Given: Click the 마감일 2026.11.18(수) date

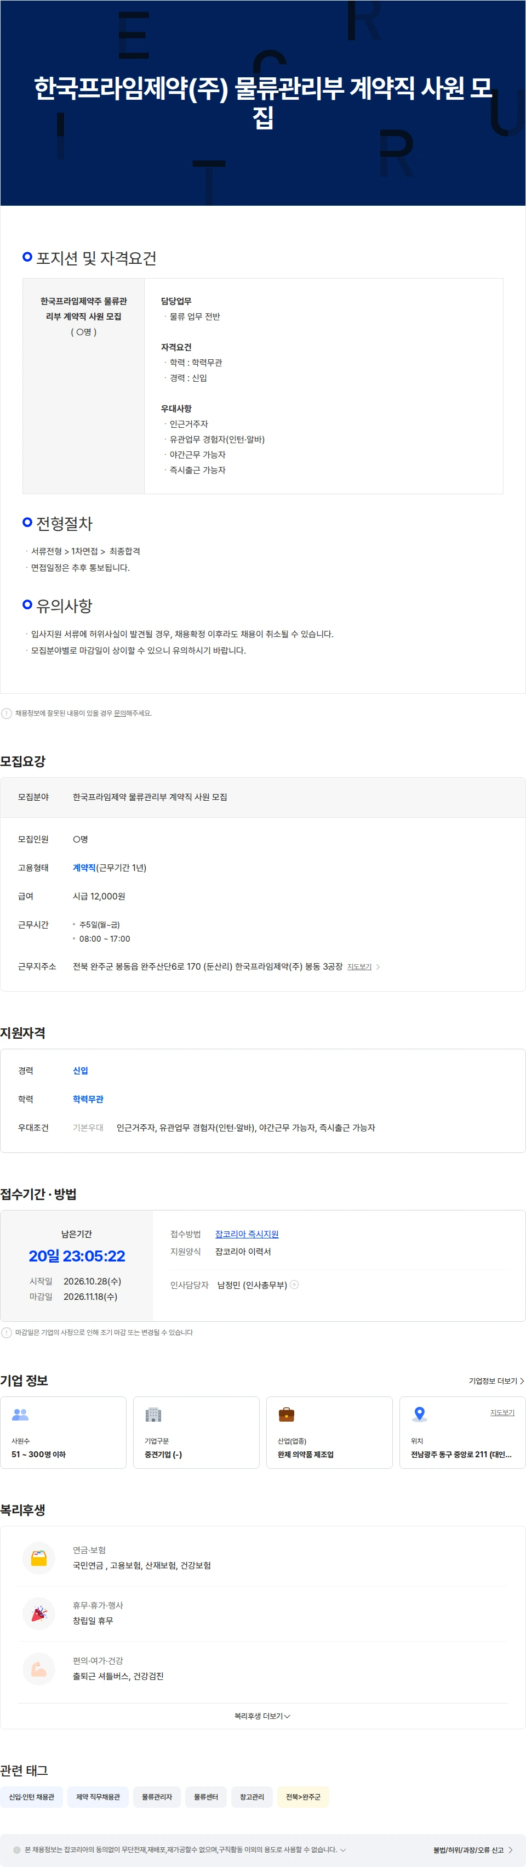Looking at the screenshot, I should (x=90, y=1296).
